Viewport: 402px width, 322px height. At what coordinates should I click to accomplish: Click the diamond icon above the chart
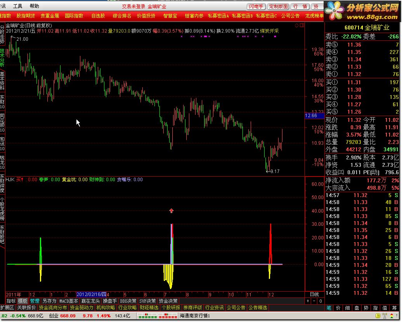(x=296, y=25)
